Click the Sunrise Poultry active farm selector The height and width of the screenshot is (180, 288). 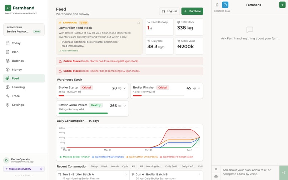24,30
